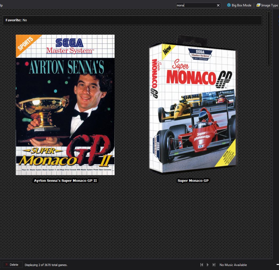Click the 'Ayrton Senna's Super Monaco GP II' title
This screenshot has height=270, width=279.
pyautogui.click(x=66, y=180)
